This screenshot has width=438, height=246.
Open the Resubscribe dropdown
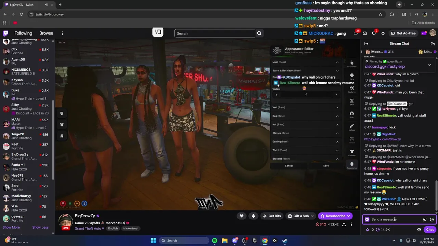[335, 216]
